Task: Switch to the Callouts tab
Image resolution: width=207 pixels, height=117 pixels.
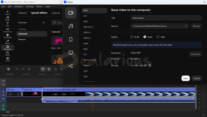Action: click(56, 13)
